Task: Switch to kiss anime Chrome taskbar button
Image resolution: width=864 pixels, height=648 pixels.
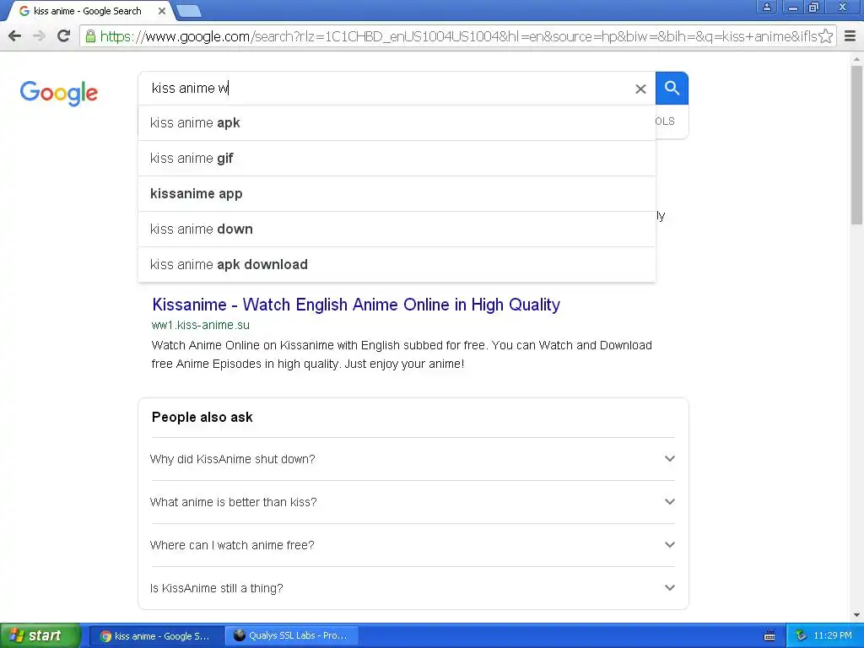Action: 156,636
